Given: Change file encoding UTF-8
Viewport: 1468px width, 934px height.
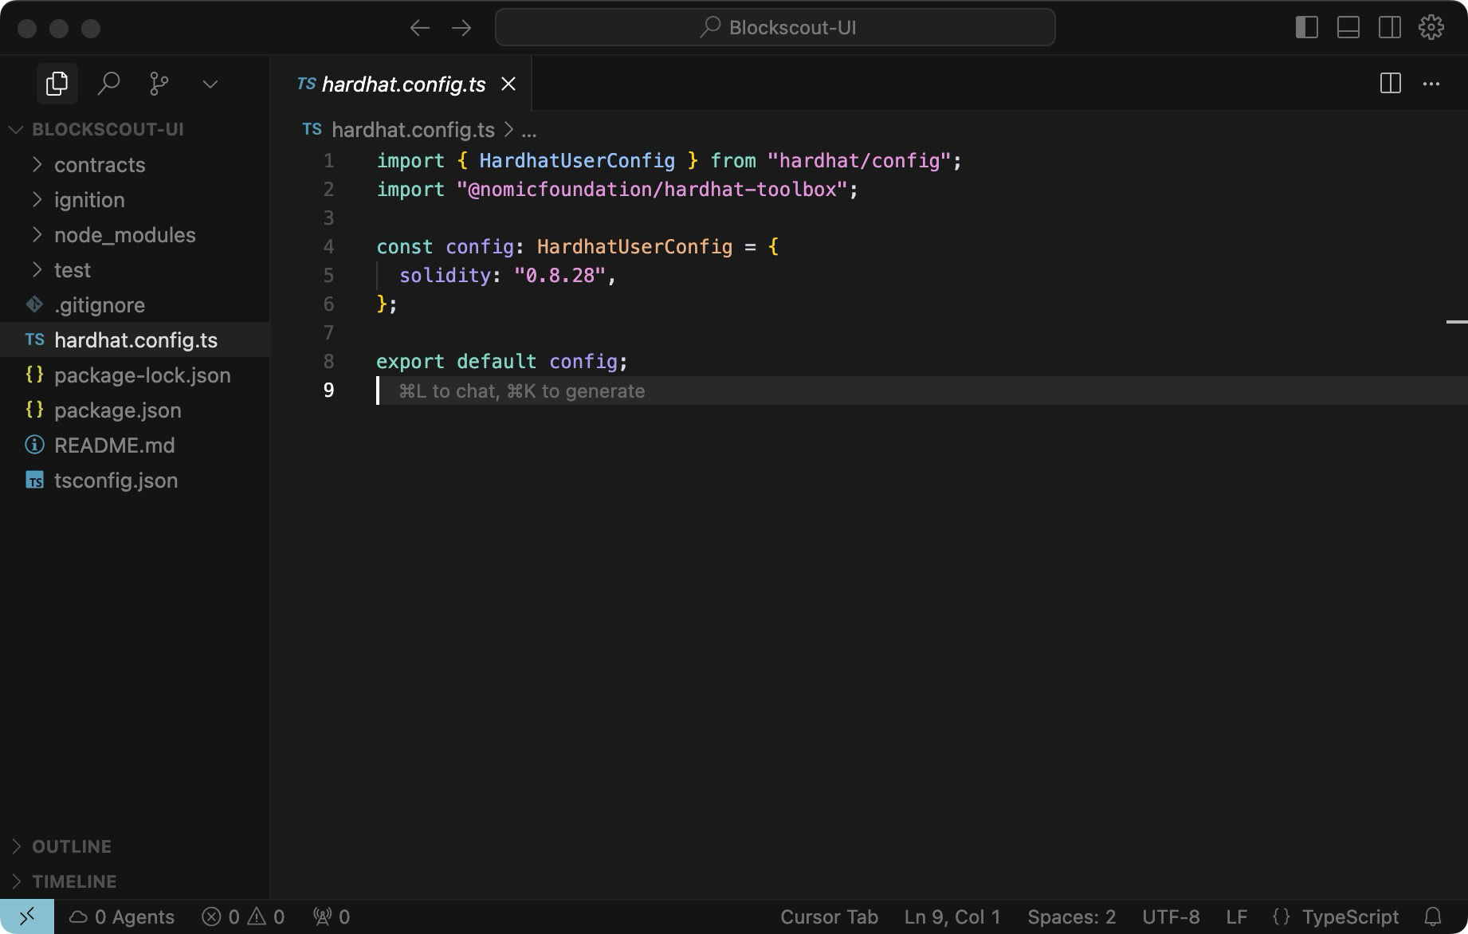Looking at the screenshot, I should click(x=1171, y=917).
